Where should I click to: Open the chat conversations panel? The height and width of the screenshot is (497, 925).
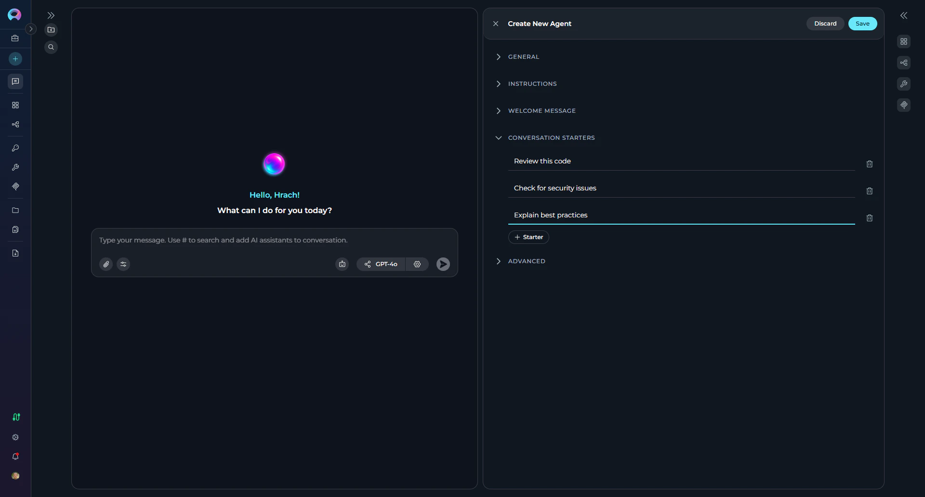click(x=15, y=81)
